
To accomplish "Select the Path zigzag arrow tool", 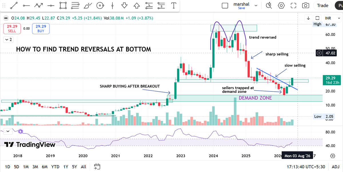I will pyautogui.click(x=38, y=5).
